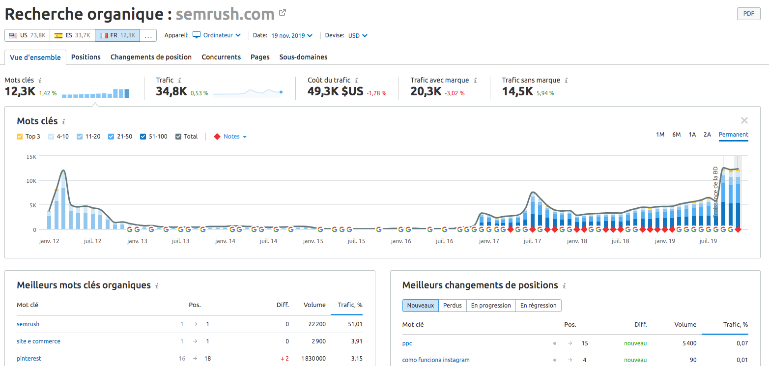769x366 pixels.
Task: Open ppc keyword link
Action: point(407,343)
